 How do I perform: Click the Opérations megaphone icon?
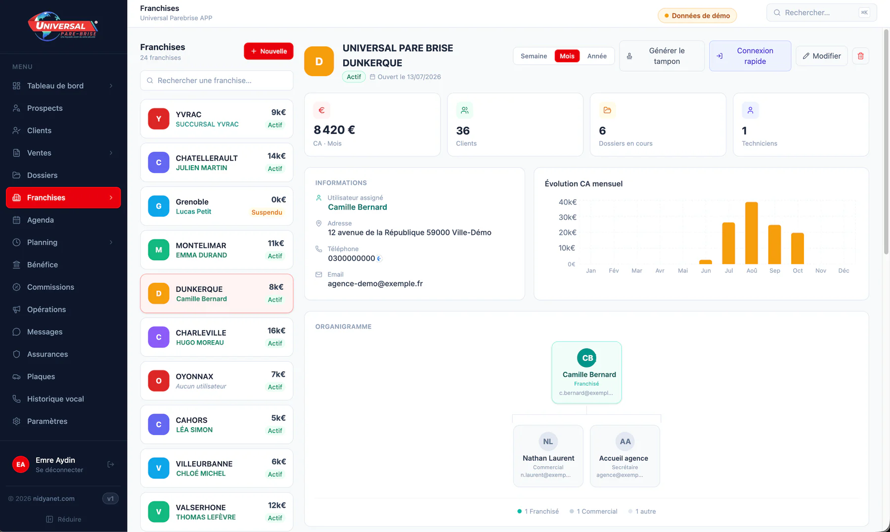click(x=16, y=310)
